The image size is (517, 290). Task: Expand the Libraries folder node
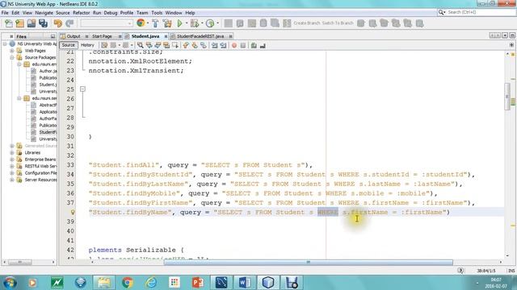tap(12, 152)
